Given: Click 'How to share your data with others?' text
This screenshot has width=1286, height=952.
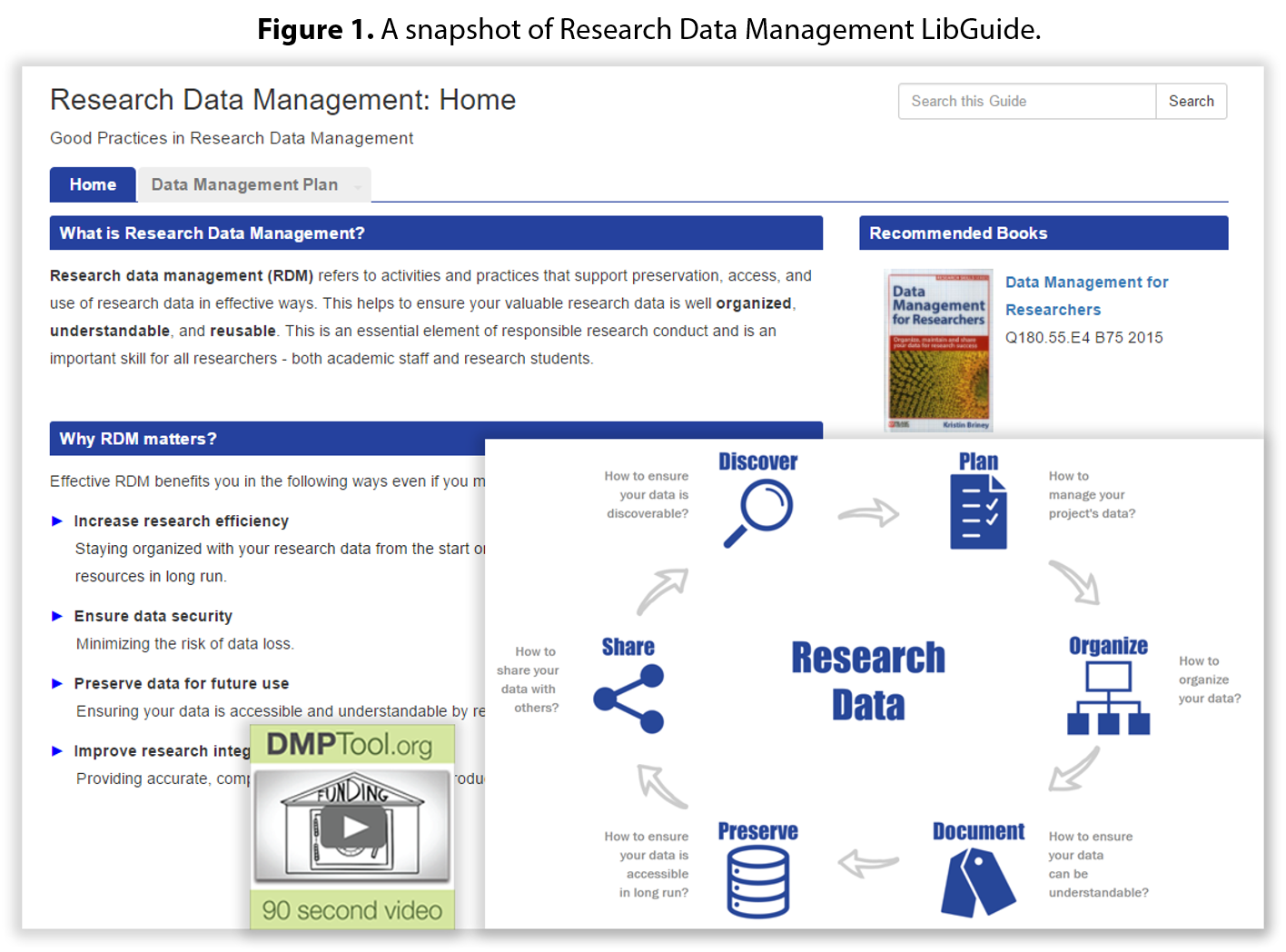Looking at the screenshot, I should [x=528, y=679].
